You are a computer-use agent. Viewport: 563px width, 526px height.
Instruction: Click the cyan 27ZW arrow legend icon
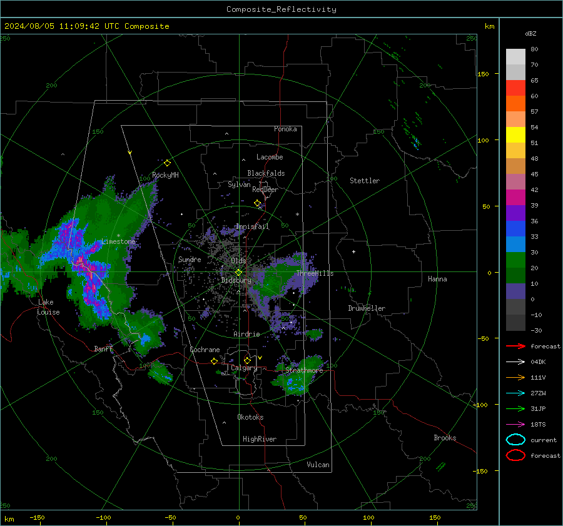515,393
